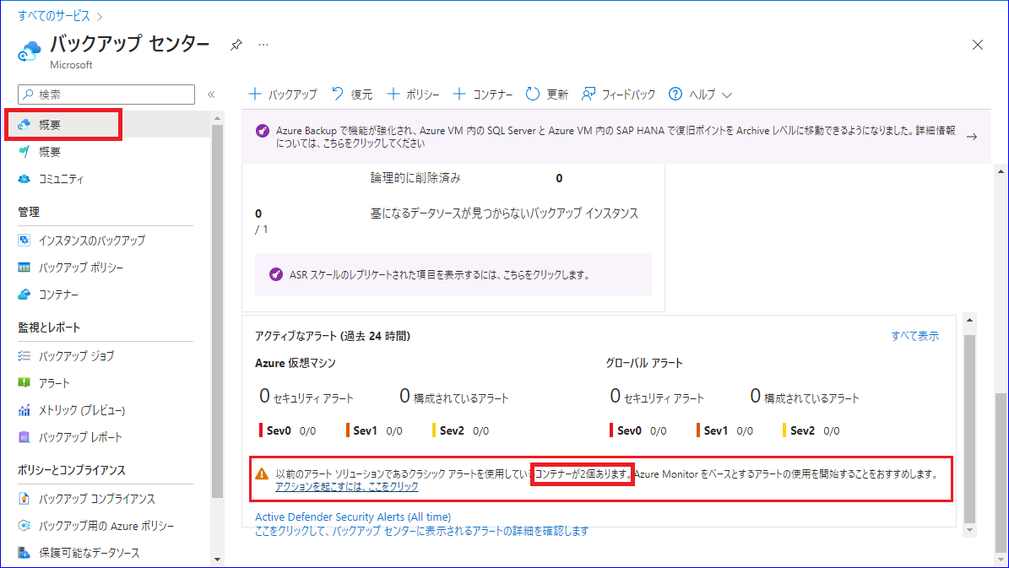Refresh using the 更新 icon
The image size is (1009, 568).
(532, 94)
